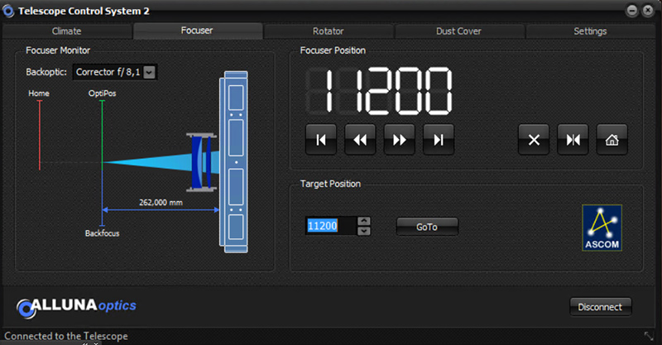Move focuser to the innermost position
The width and height of the screenshot is (662, 345).
pos(321,139)
